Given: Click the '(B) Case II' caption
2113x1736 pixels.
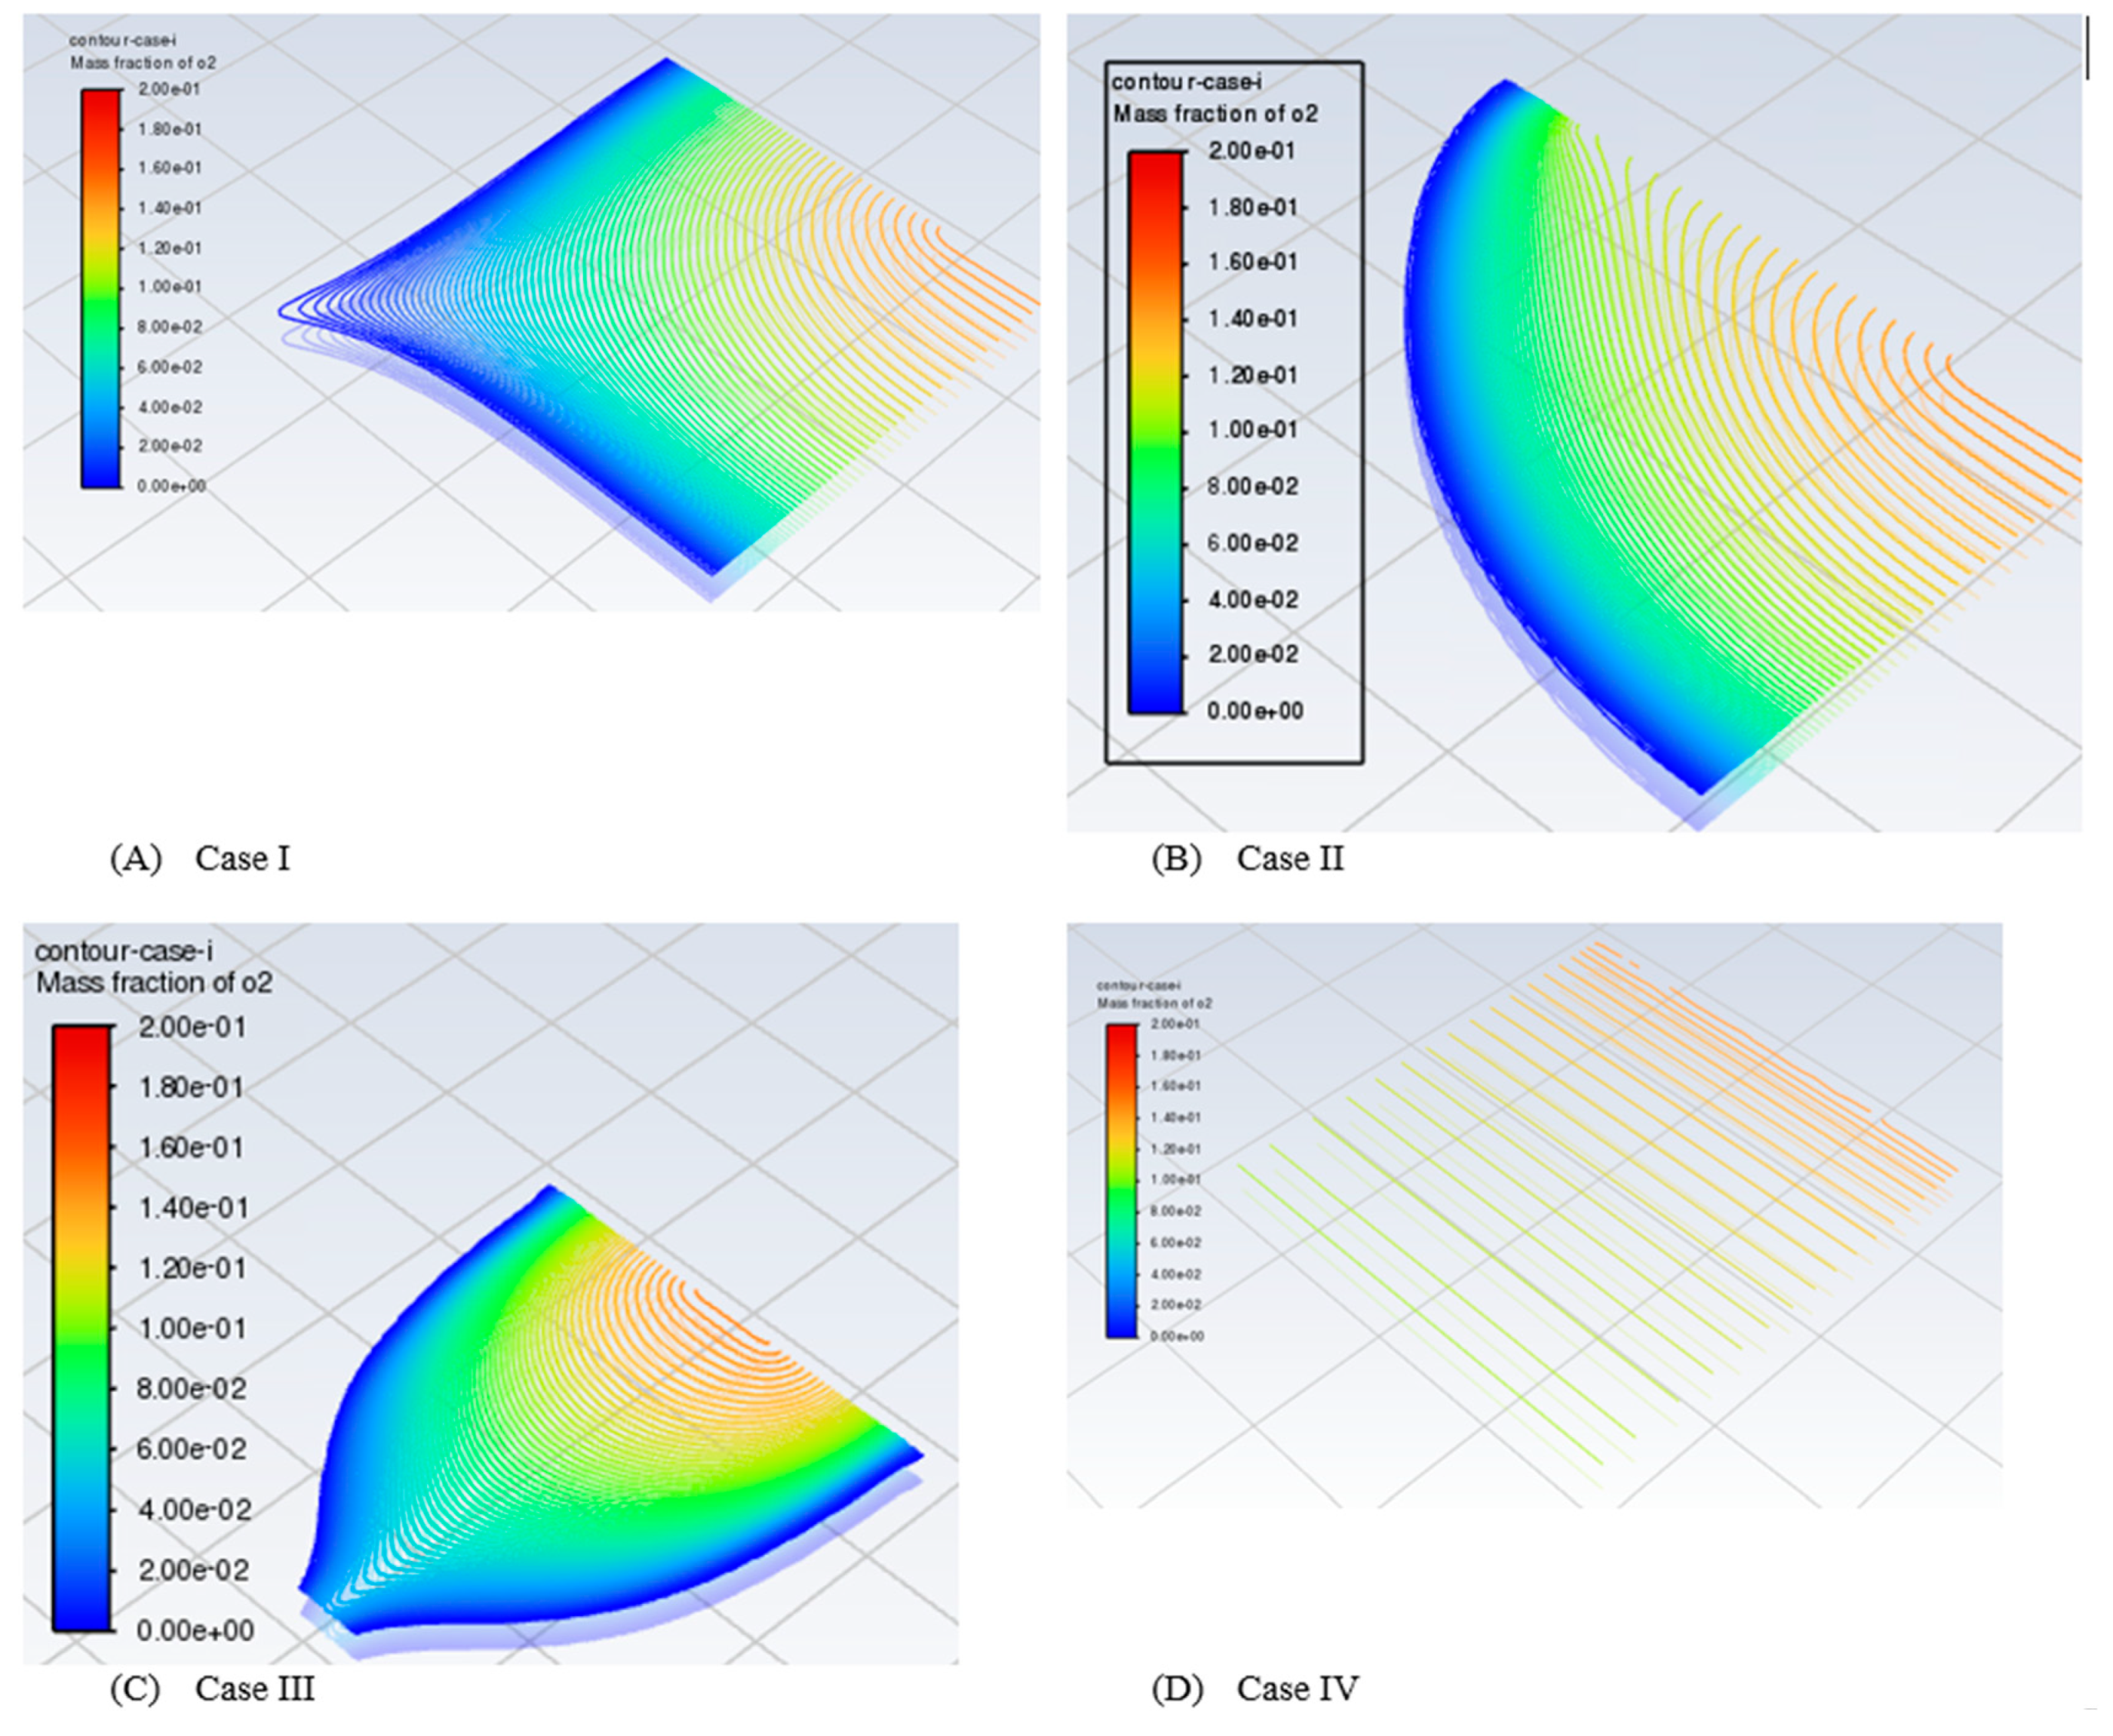Looking at the screenshot, I should tap(1247, 858).
